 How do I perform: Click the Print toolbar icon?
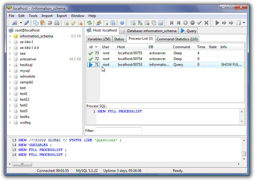(x=56, y=23)
